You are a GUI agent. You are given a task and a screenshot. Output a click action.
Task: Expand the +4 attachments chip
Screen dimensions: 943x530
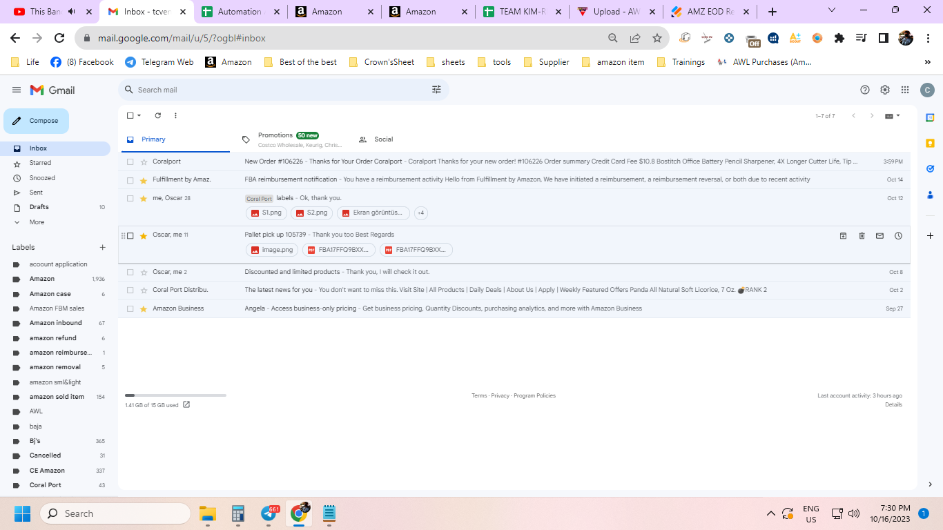pos(420,213)
